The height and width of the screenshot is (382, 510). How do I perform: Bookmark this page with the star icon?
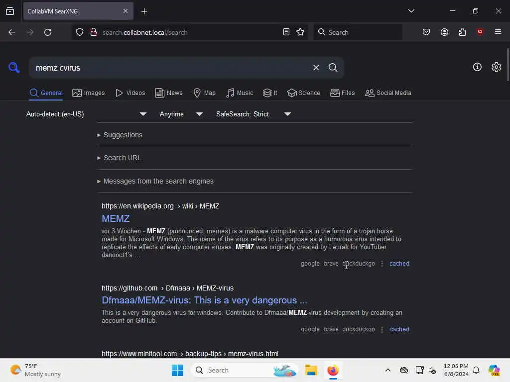click(300, 32)
